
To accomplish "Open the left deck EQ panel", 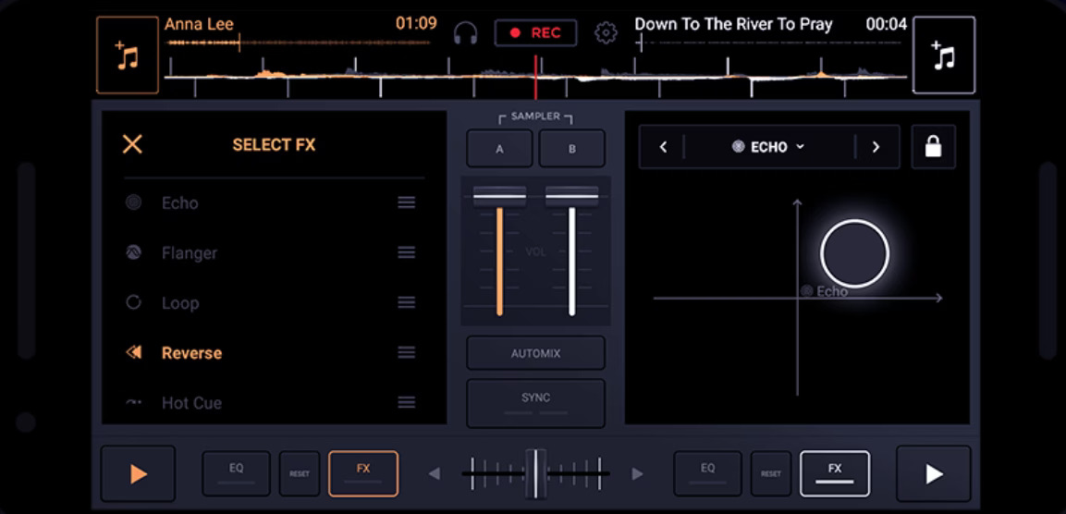I will (236, 473).
